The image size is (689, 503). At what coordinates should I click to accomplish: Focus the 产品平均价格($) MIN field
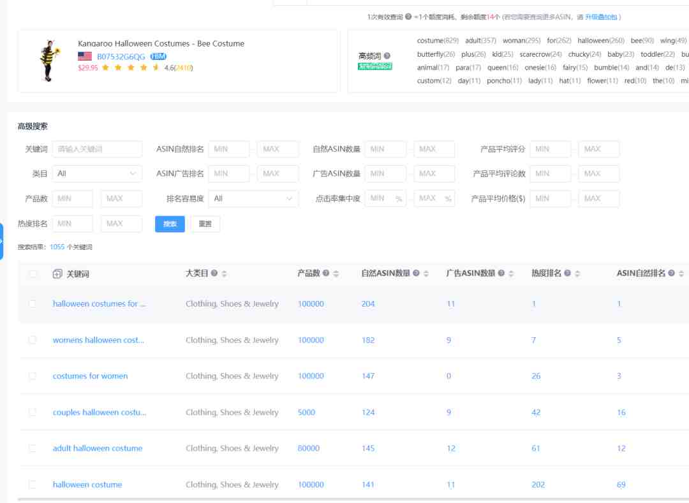(x=551, y=199)
